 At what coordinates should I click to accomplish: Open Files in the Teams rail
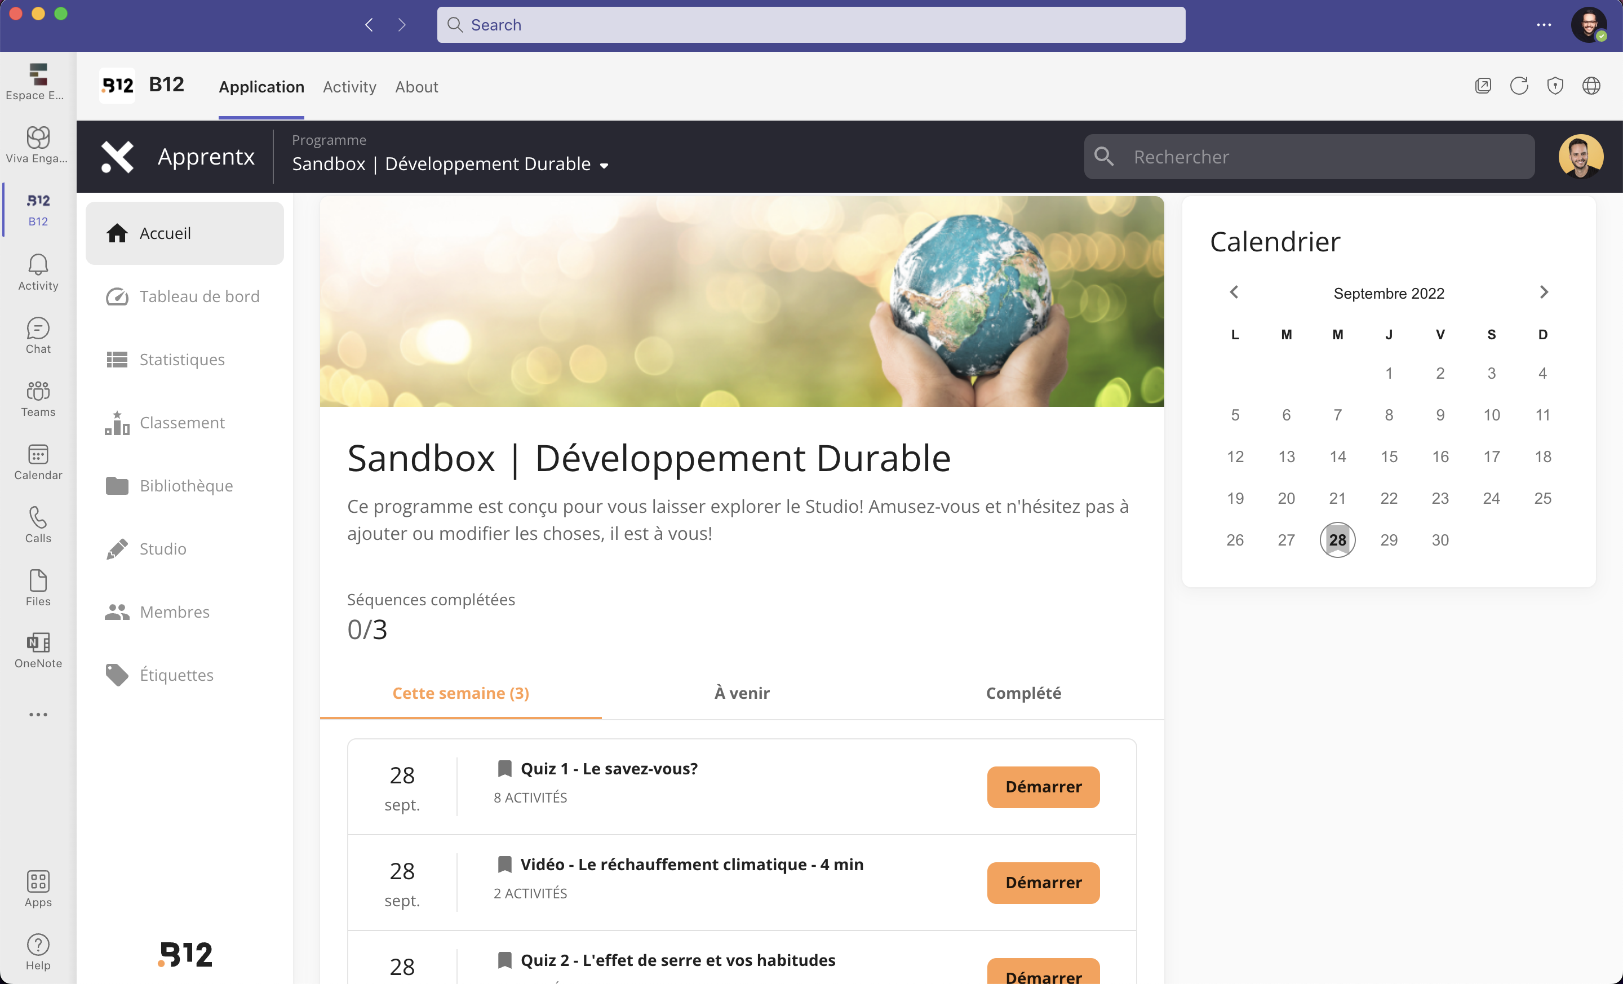pos(38,587)
